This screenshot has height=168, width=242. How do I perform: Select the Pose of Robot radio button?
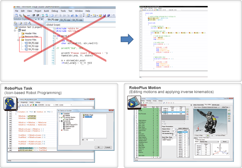tap(216, 135)
